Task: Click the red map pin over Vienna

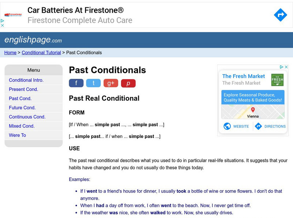Action: [x=253, y=110]
